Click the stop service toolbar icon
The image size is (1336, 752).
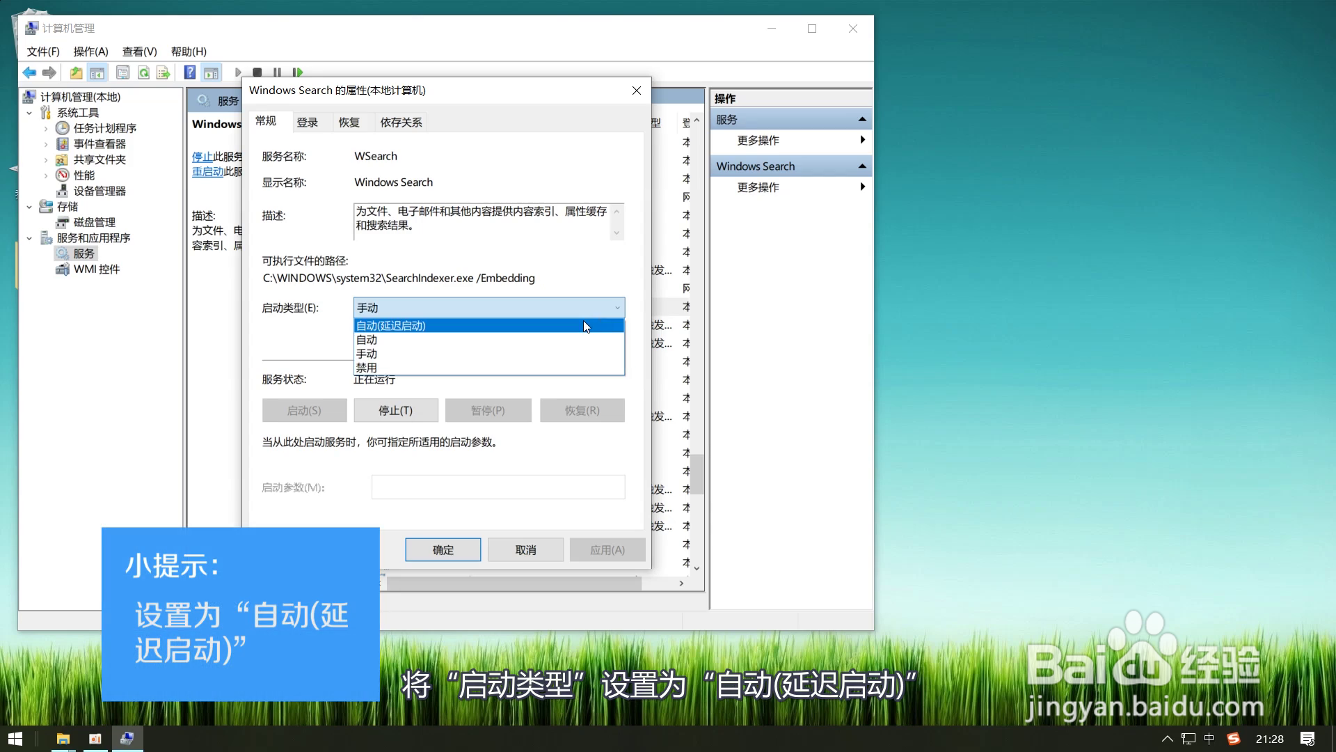pos(257,72)
